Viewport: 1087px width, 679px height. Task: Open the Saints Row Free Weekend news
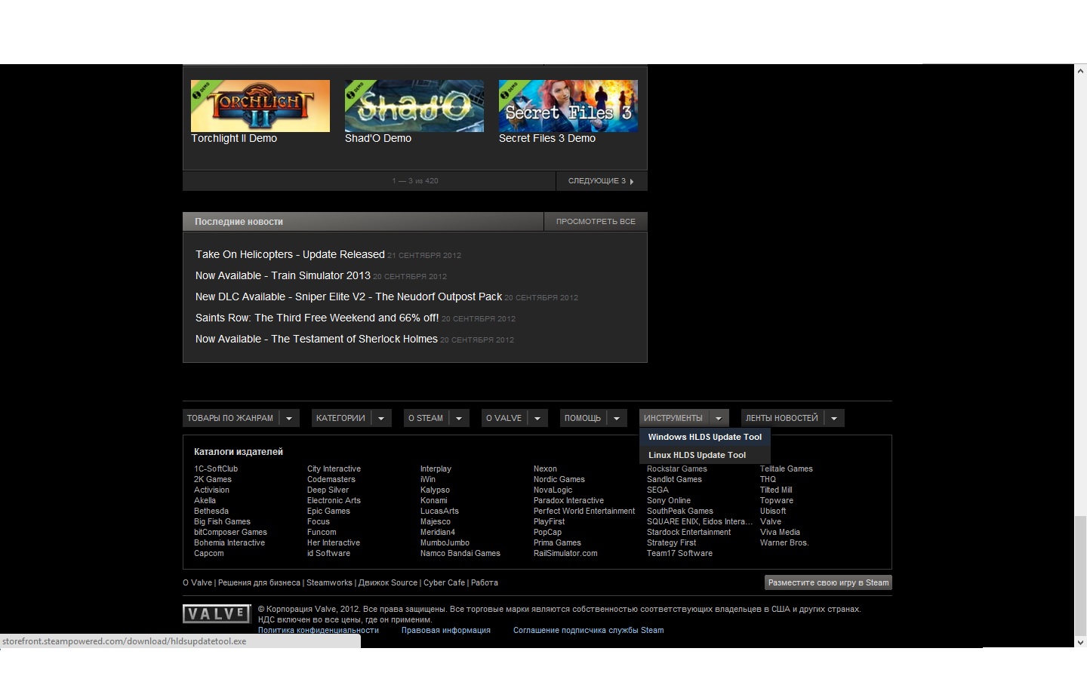(317, 318)
